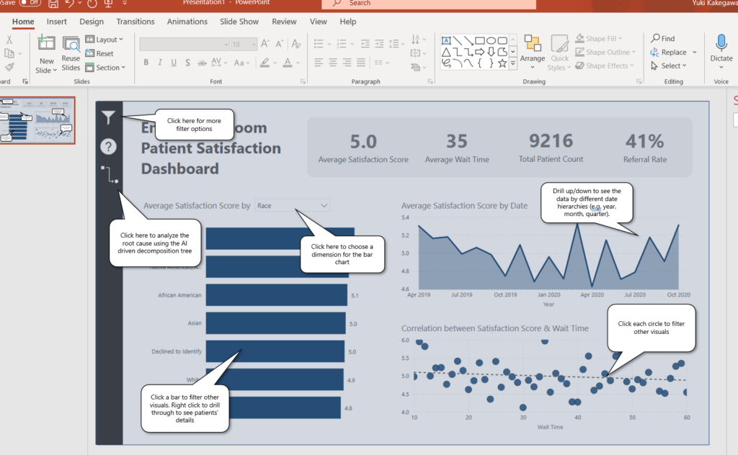Toggle underline formatting
738x455 pixels.
(x=173, y=63)
